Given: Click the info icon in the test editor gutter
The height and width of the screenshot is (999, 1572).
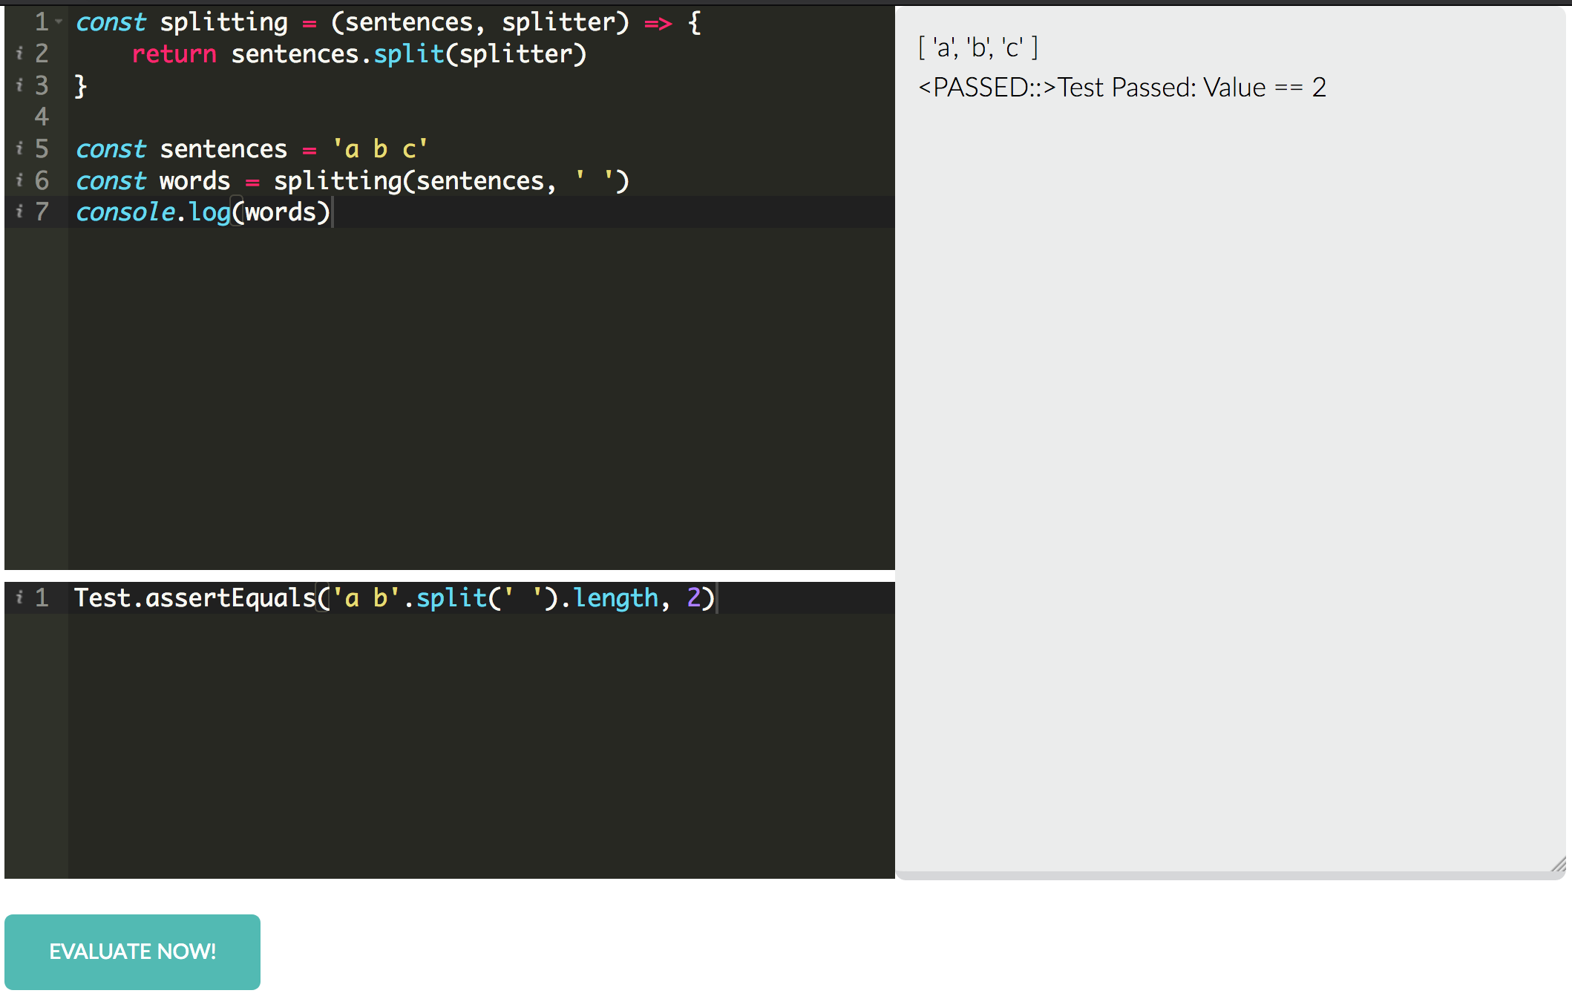Looking at the screenshot, I should [20, 597].
